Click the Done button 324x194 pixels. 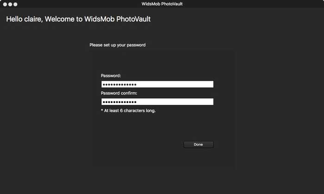(199, 144)
